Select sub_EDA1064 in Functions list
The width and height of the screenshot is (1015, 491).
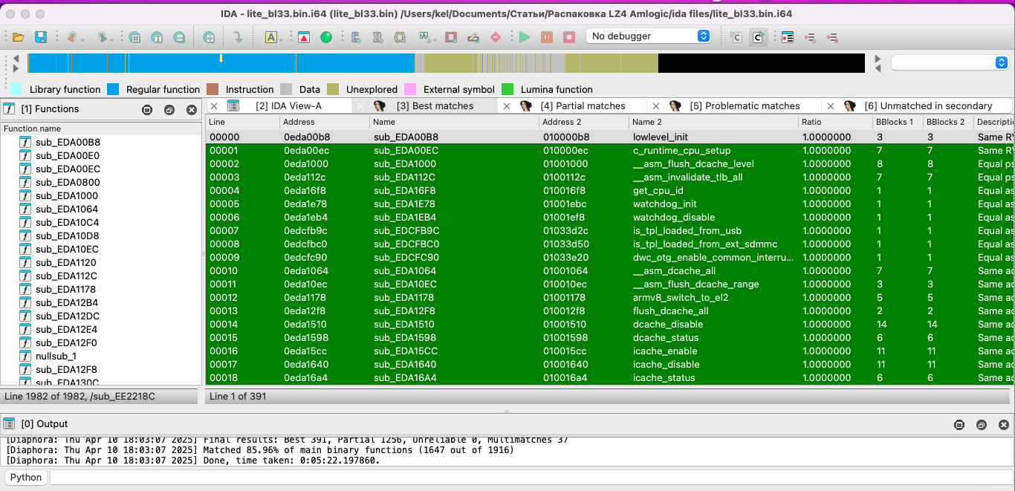click(67, 209)
